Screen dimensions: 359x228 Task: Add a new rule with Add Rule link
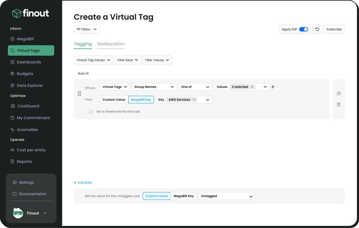[x=83, y=182]
